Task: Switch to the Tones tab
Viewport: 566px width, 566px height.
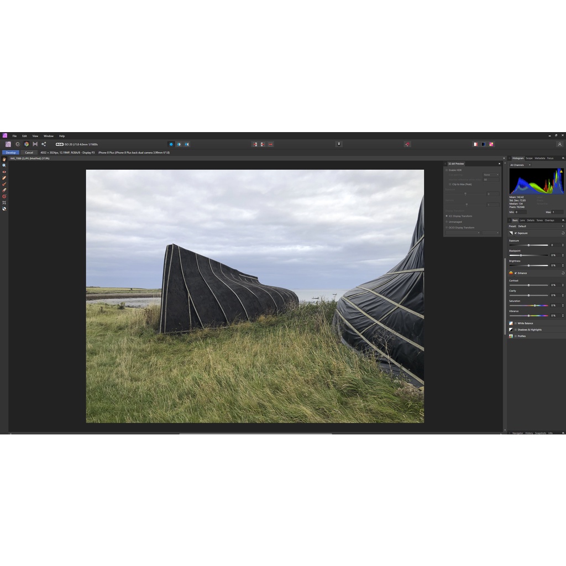Action: click(539, 220)
